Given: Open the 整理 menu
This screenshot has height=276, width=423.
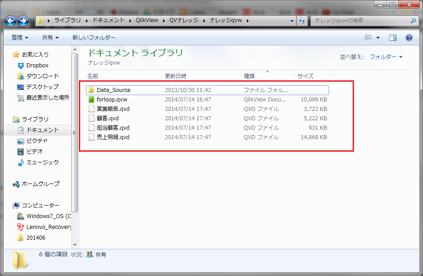Looking at the screenshot, I should pos(20,38).
